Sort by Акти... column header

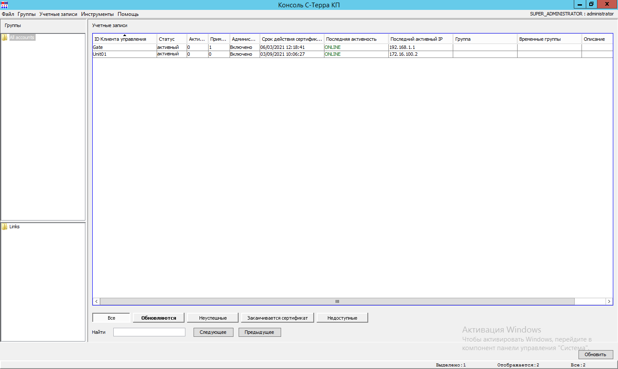tap(197, 39)
